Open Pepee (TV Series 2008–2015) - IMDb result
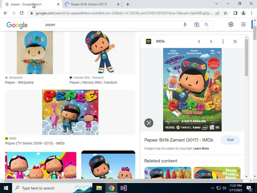Viewport: 257px width, 193px height. click(35, 143)
